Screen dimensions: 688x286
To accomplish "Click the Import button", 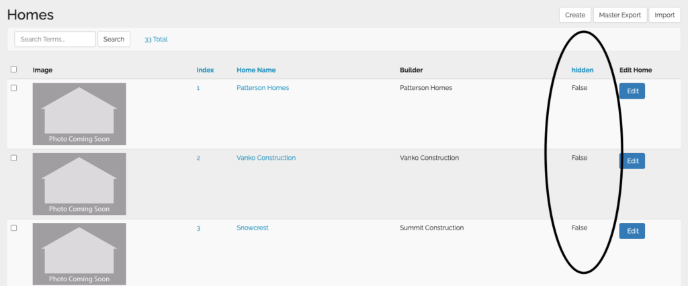I will coord(664,15).
